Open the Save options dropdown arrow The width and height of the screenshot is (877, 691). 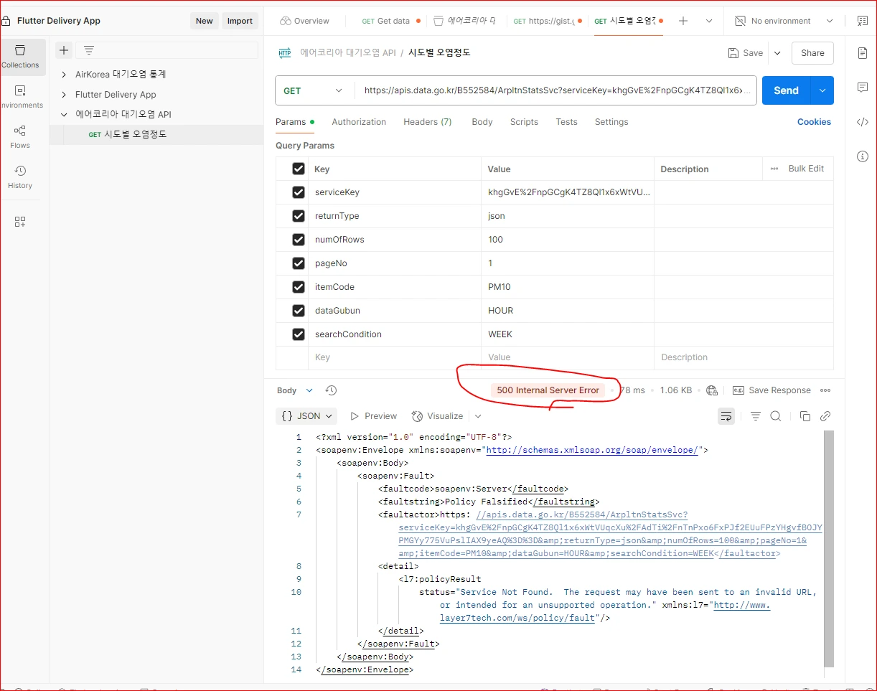(777, 53)
